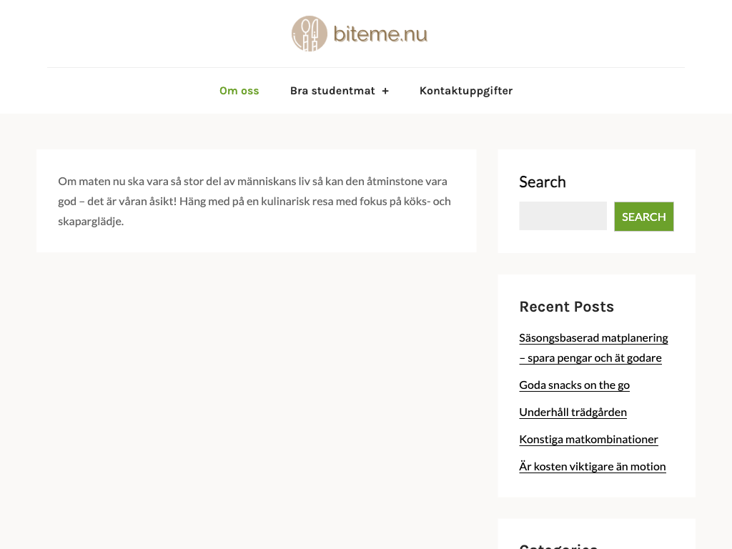732x549 pixels.
Task: Read the Underhåll trädgården post
Action: pyautogui.click(x=573, y=412)
